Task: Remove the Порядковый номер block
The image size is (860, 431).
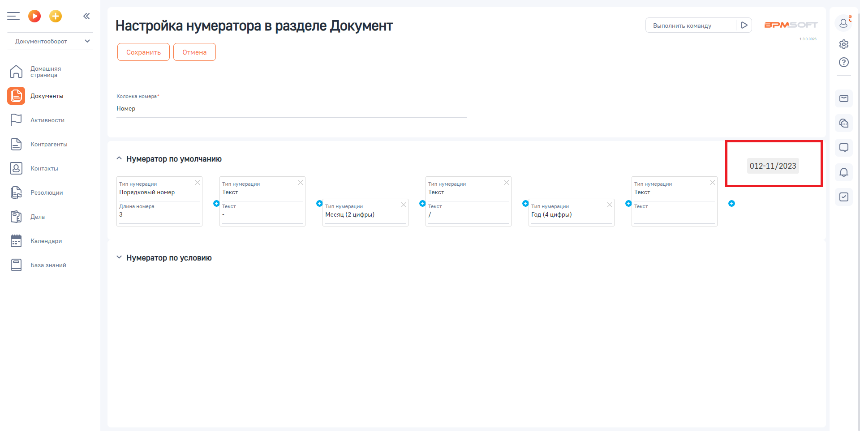Action: (198, 182)
